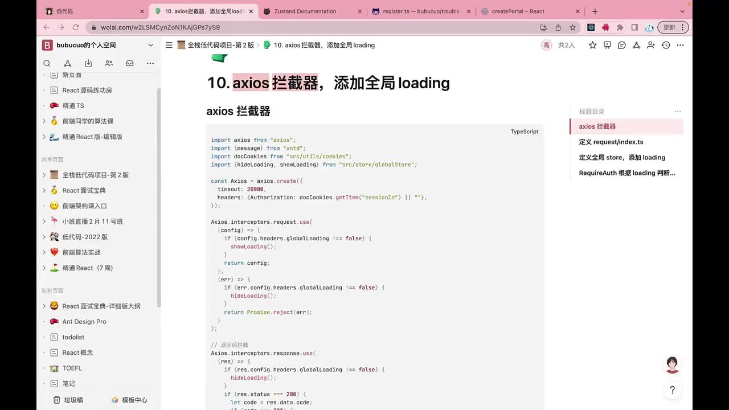Toggle sidebar with the hamburger icon
This screenshot has height=410, width=729.
[169, 45]
